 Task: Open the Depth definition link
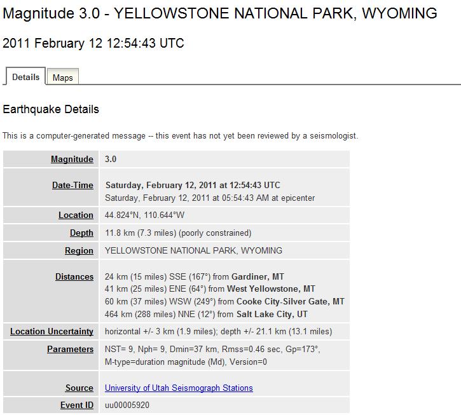click(x=81, y=233)
